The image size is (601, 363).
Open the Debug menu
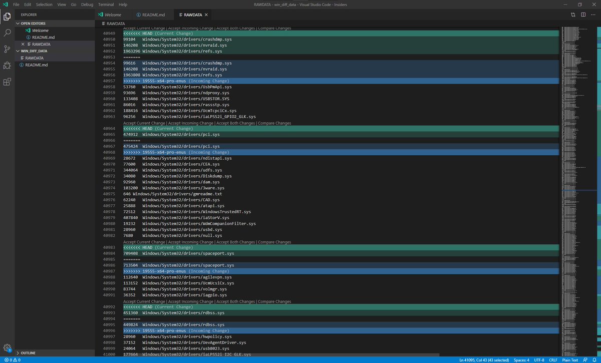click(x=87, y=4)
